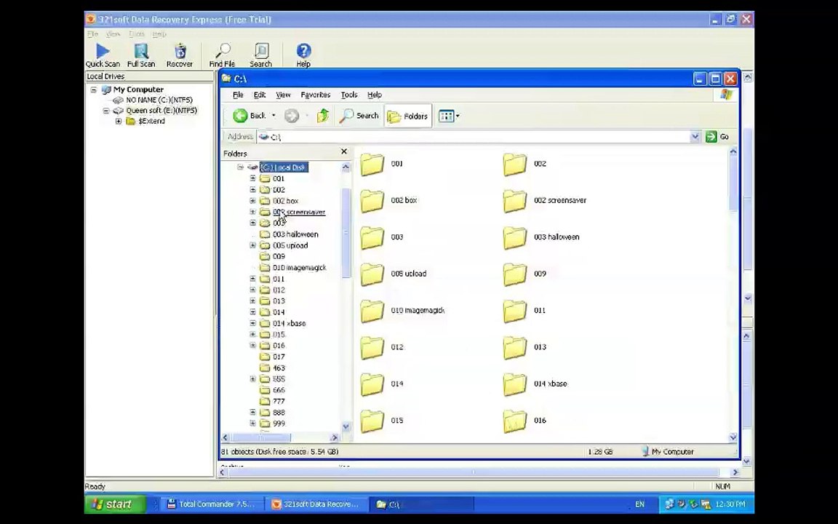This screenshot has height=524, width=838.
Task: Expand $Extend under Queen soft drive
Action: tap(119, 122)
